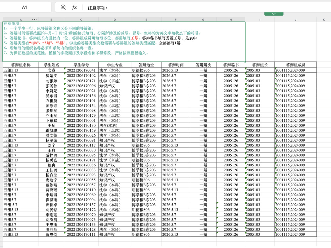Select the name cell 乔雨涵

(x=52, y=115)
